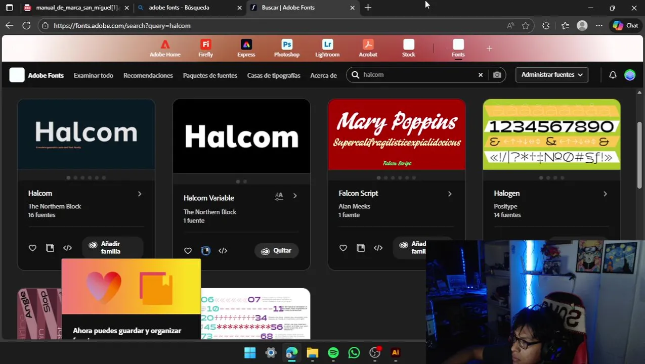Open Positype foundry link
Image resolution: width=645 pixels, height=364 pixels.
point(505,206)
